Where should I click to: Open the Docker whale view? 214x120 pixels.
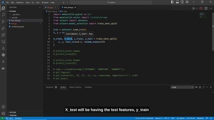coord(3,68)
